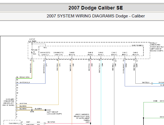Select horizontal 'WHT/DK BLU' label at pin 14

[25, 83]
